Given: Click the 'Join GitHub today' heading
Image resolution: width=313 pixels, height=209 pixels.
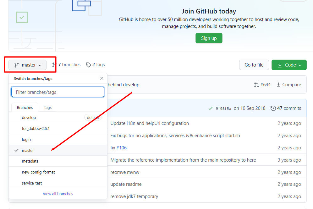Looking at the screenshot, I should [x=209, y=11].
